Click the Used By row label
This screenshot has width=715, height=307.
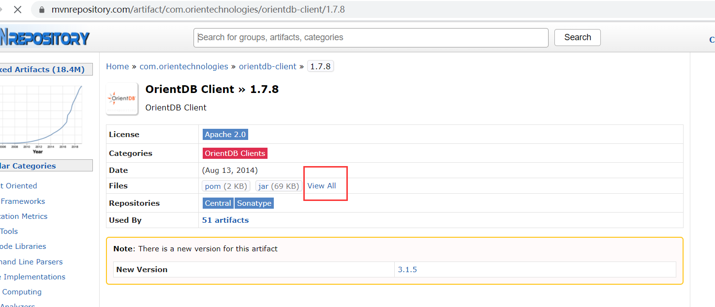coord(125,220)
